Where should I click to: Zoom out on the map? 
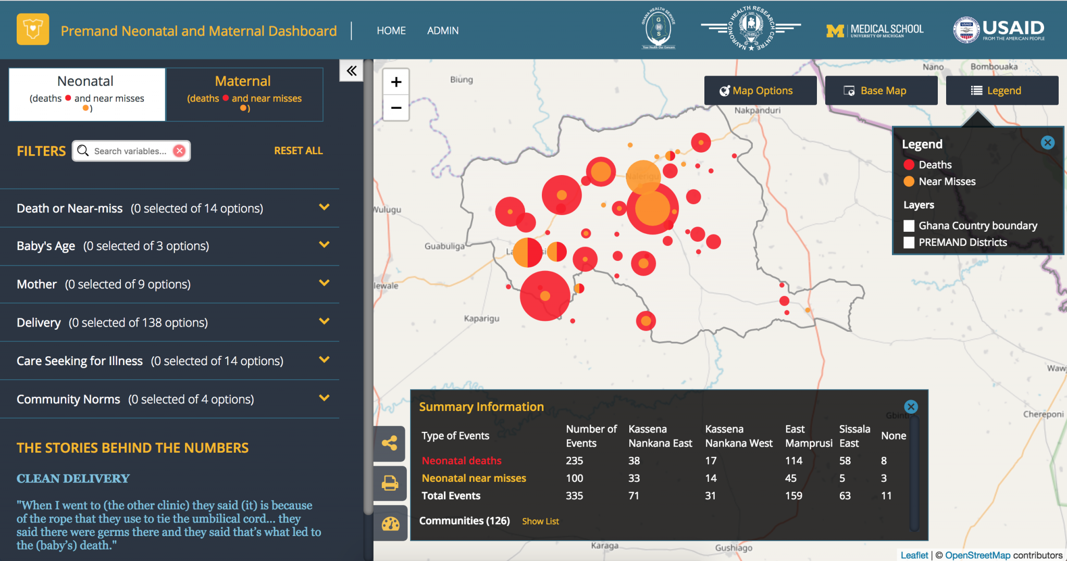coord(396,108)
